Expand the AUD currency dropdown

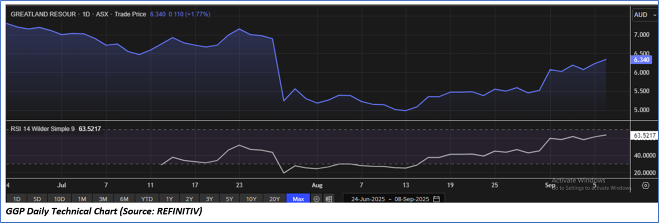tap(643, 15)
